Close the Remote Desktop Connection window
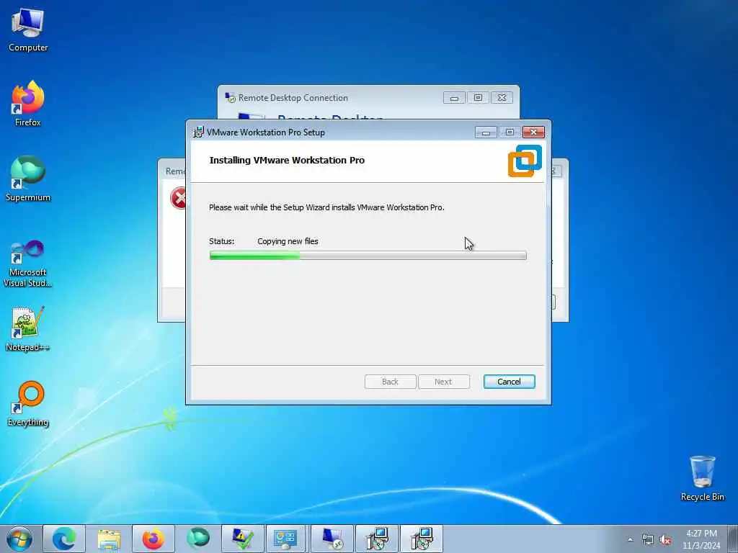The height and width of the screenshot is (553, 738). pyautogui.click(x=502, y=98)
